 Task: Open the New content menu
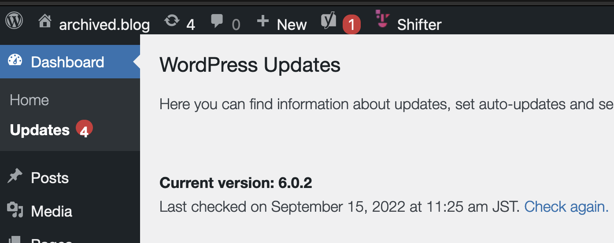point(292,25)
